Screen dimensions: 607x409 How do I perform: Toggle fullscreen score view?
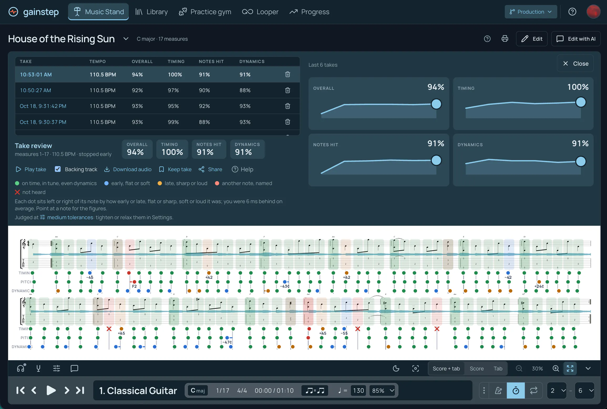pos(570,368)
